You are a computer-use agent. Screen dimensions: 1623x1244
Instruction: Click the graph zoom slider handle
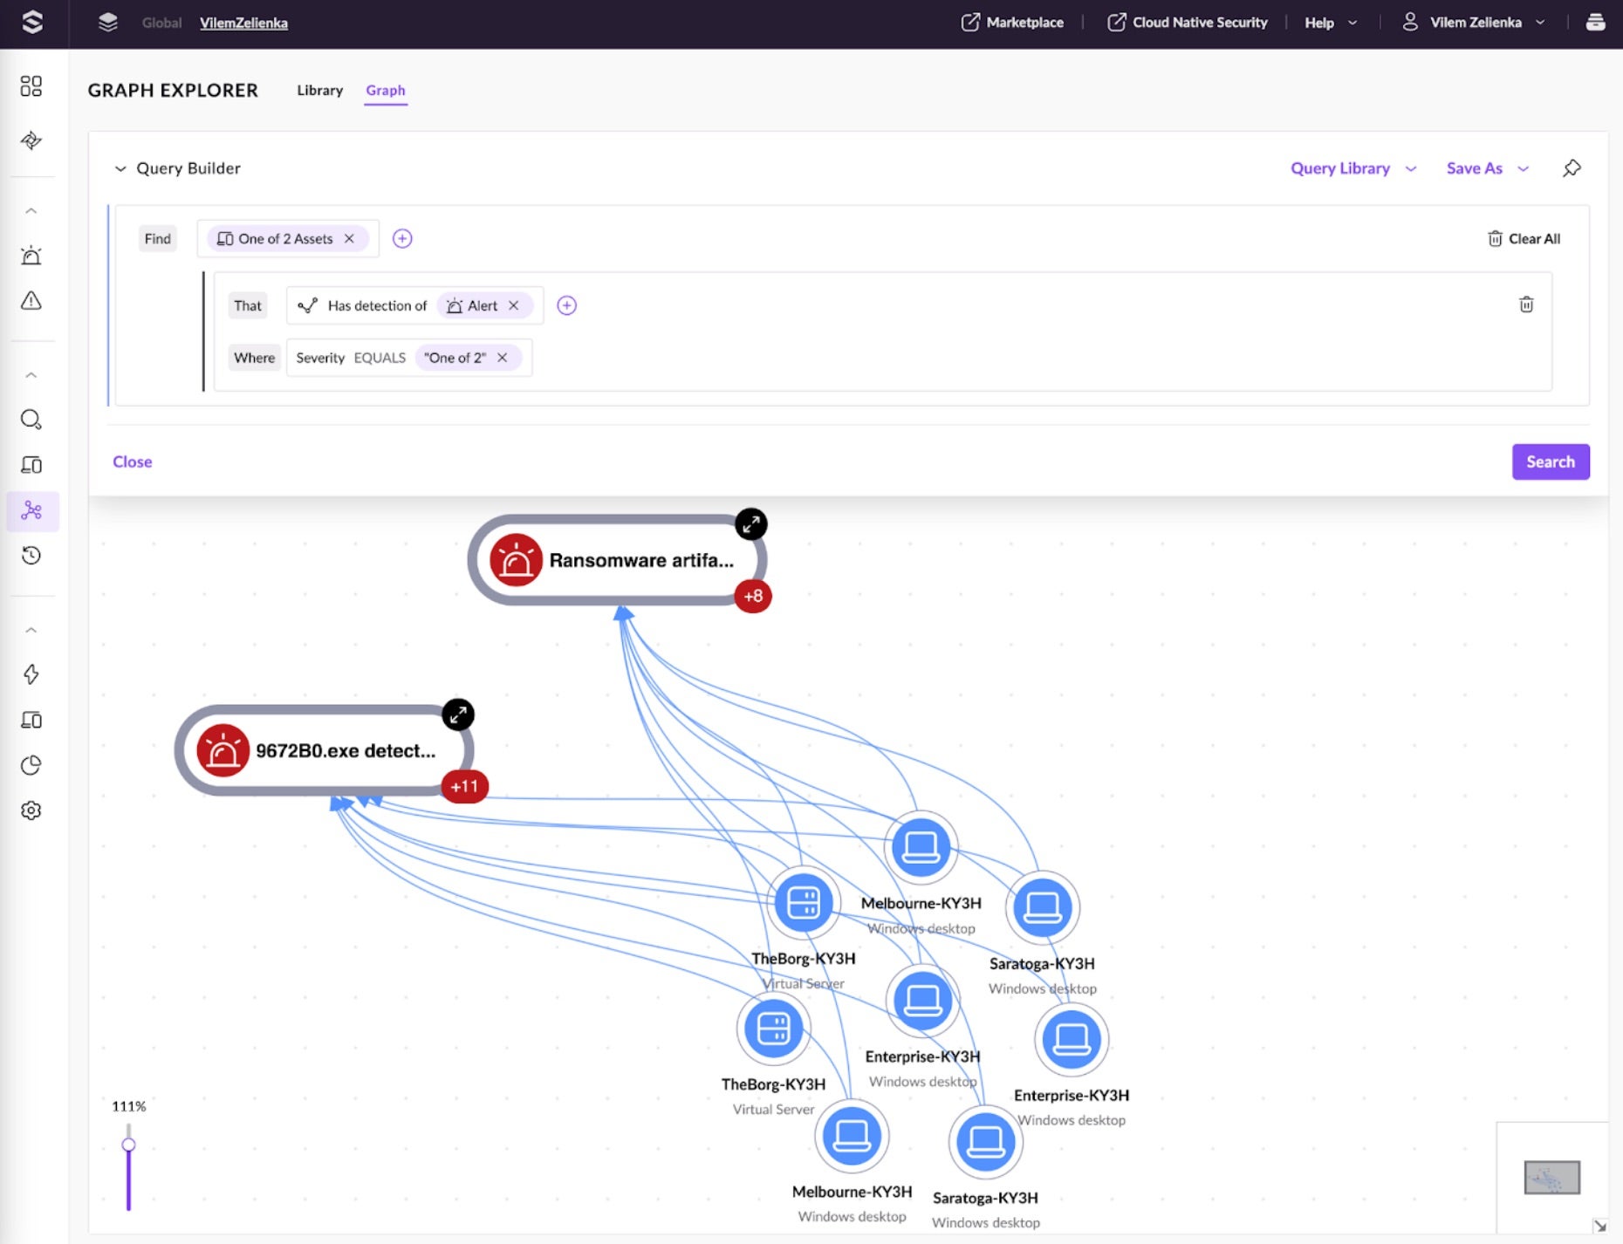(x=128, y=1145)
